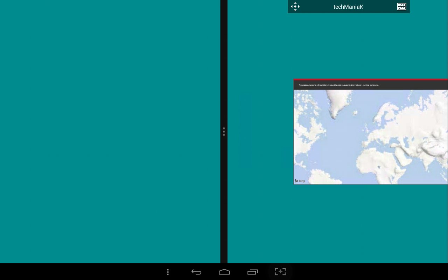Select Iceland on the map
Viewport: 448px width, 280px height.
pyautogui.click(x=355, y=113)
